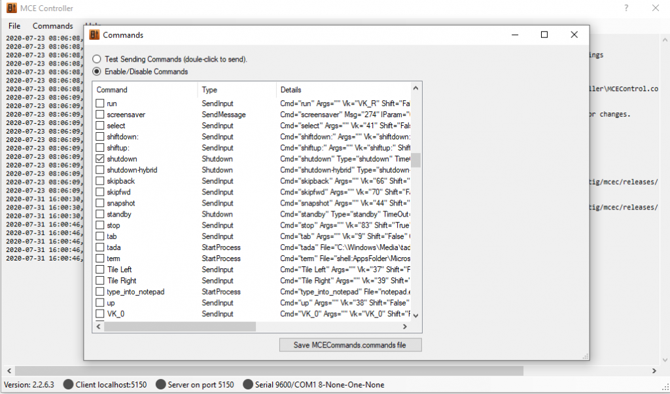
Task: Click the Server on port 5150 status indicator
Action: coord(161,385)
